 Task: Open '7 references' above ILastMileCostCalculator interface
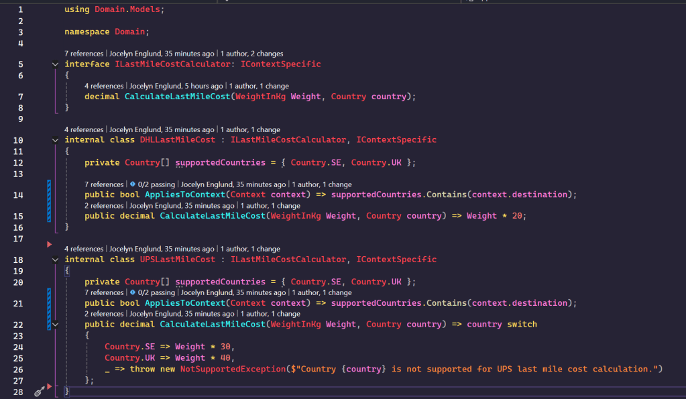click(x=84, y=54)
